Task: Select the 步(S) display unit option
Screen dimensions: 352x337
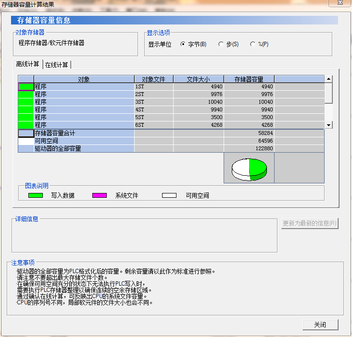Action: 221,44
